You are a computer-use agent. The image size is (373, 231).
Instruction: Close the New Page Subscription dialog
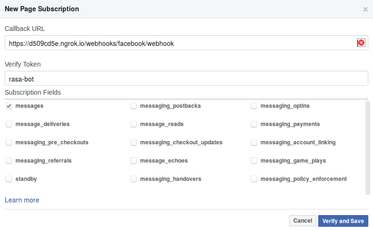coord(366,9)
